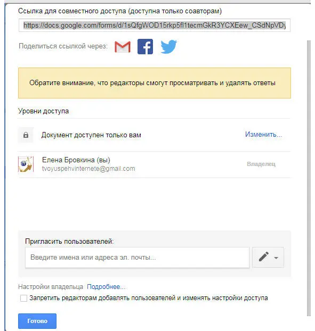This screenshot has height=331, width=315.
Task: Expand the small arrow next to the pencil
Action: tap(276, 258)
